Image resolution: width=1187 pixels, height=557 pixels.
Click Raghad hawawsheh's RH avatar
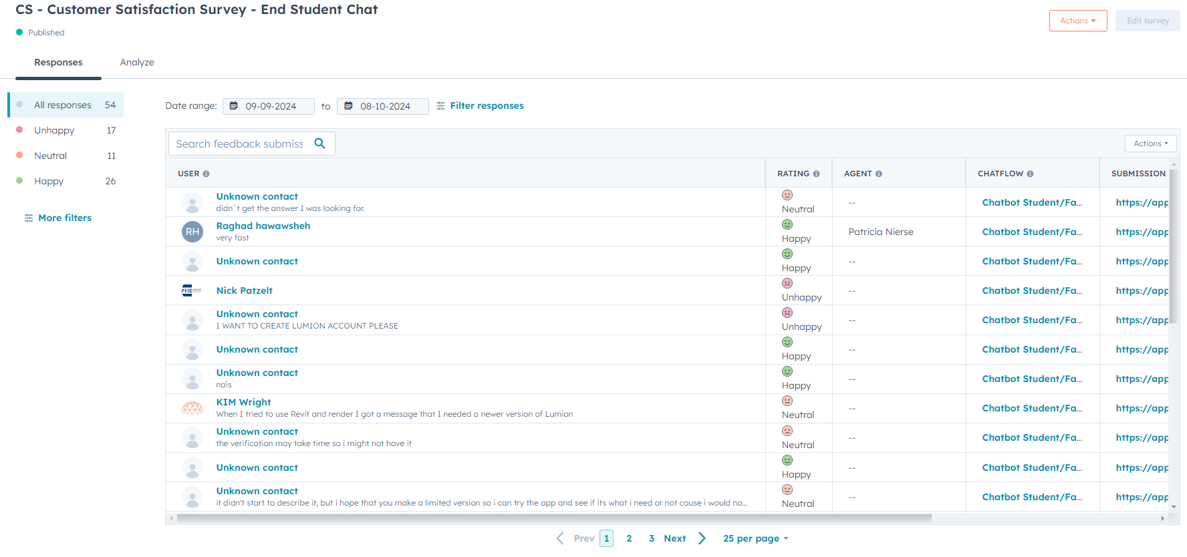click(192, 232)
